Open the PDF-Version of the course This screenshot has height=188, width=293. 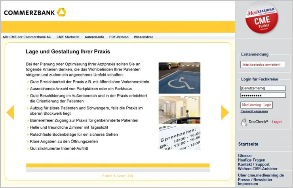point(119,37)
